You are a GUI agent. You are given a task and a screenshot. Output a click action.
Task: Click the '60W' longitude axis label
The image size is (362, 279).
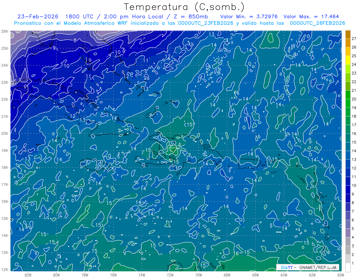tap(341, 275)
